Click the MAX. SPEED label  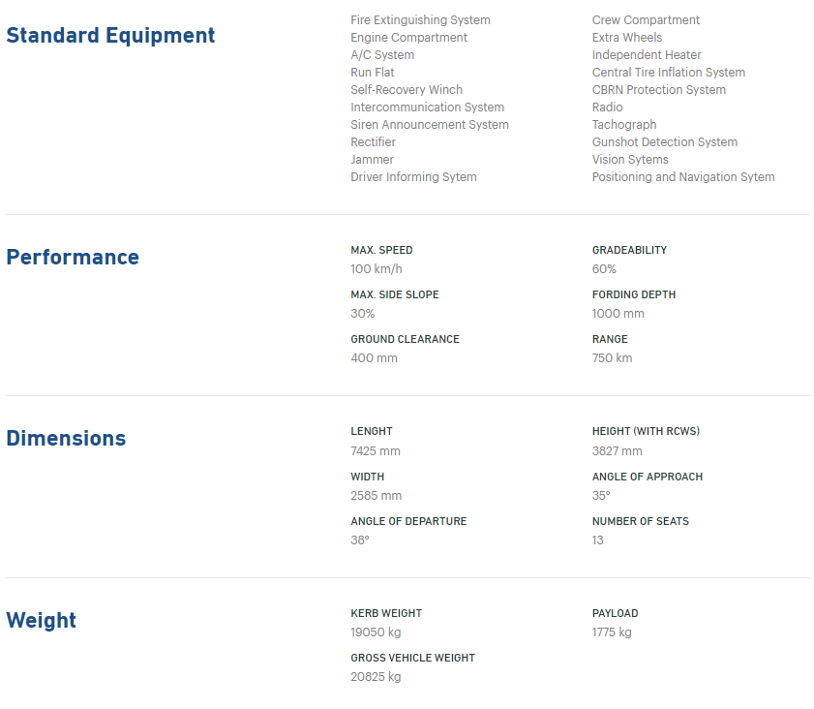coord(381,250)
